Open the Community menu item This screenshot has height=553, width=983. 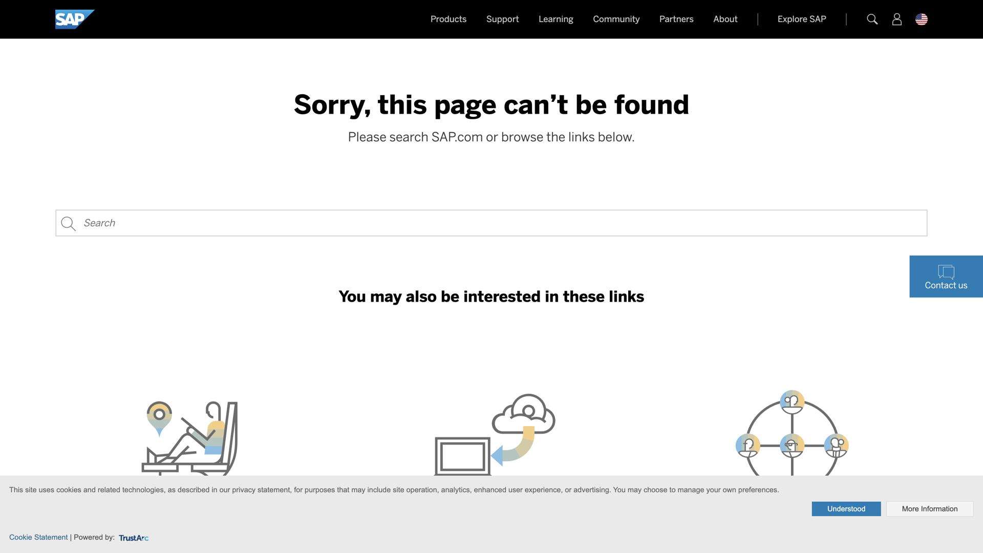click(616, 19)
